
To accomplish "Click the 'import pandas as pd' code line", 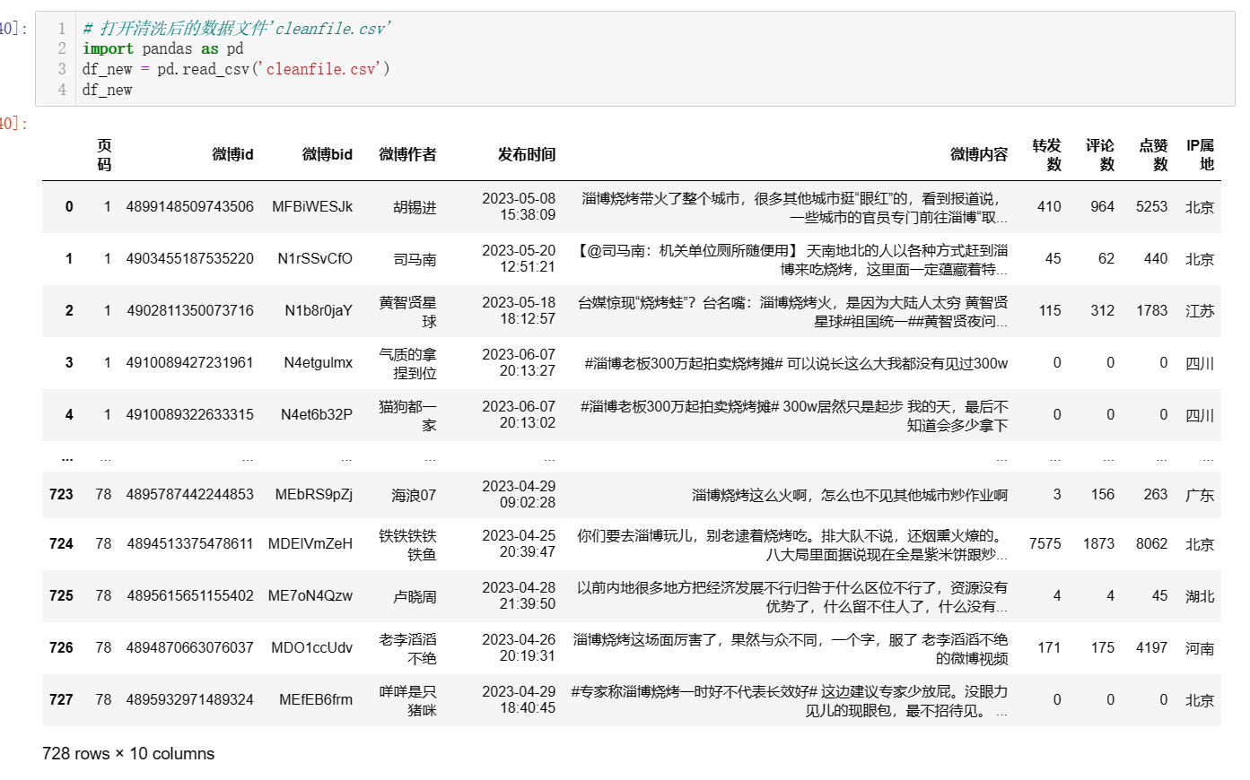I will [162, 48].
